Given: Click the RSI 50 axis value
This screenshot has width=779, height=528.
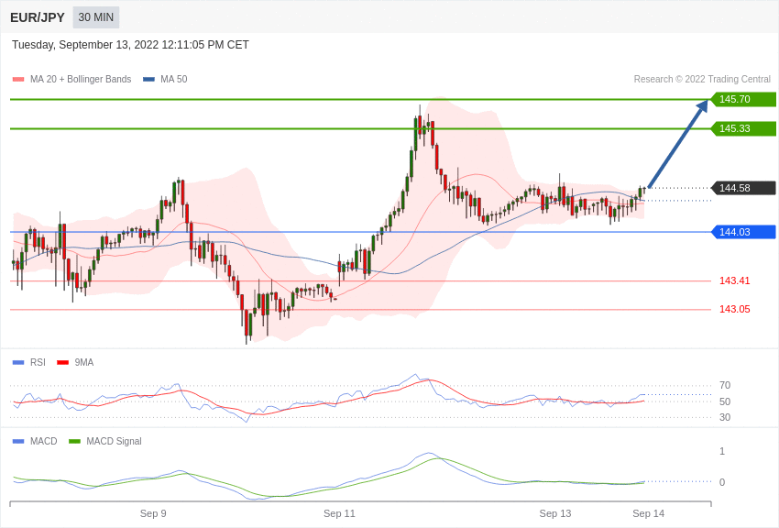Looking at the screenshot, I should coord(725,401).
